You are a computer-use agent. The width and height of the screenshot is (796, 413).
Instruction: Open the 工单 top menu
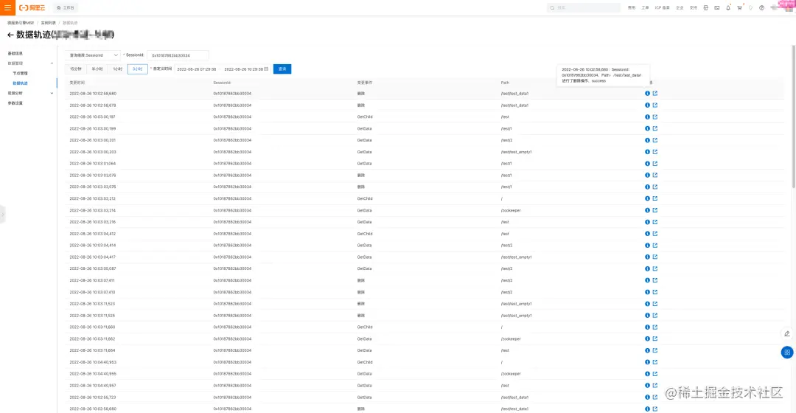click(x=645, y=7)
